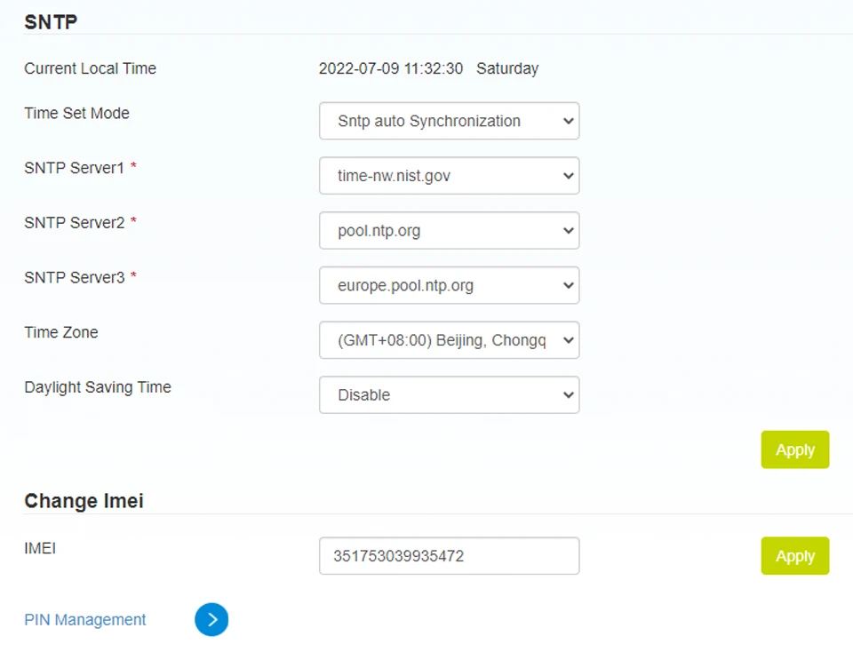Image resolution: width=853 pixels, height=652 pixels.
Task: Click the Current Local Time value text
Action: click(x=428, y=68)
